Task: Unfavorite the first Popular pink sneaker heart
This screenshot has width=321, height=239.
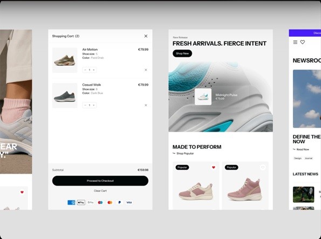Action: 214,167
